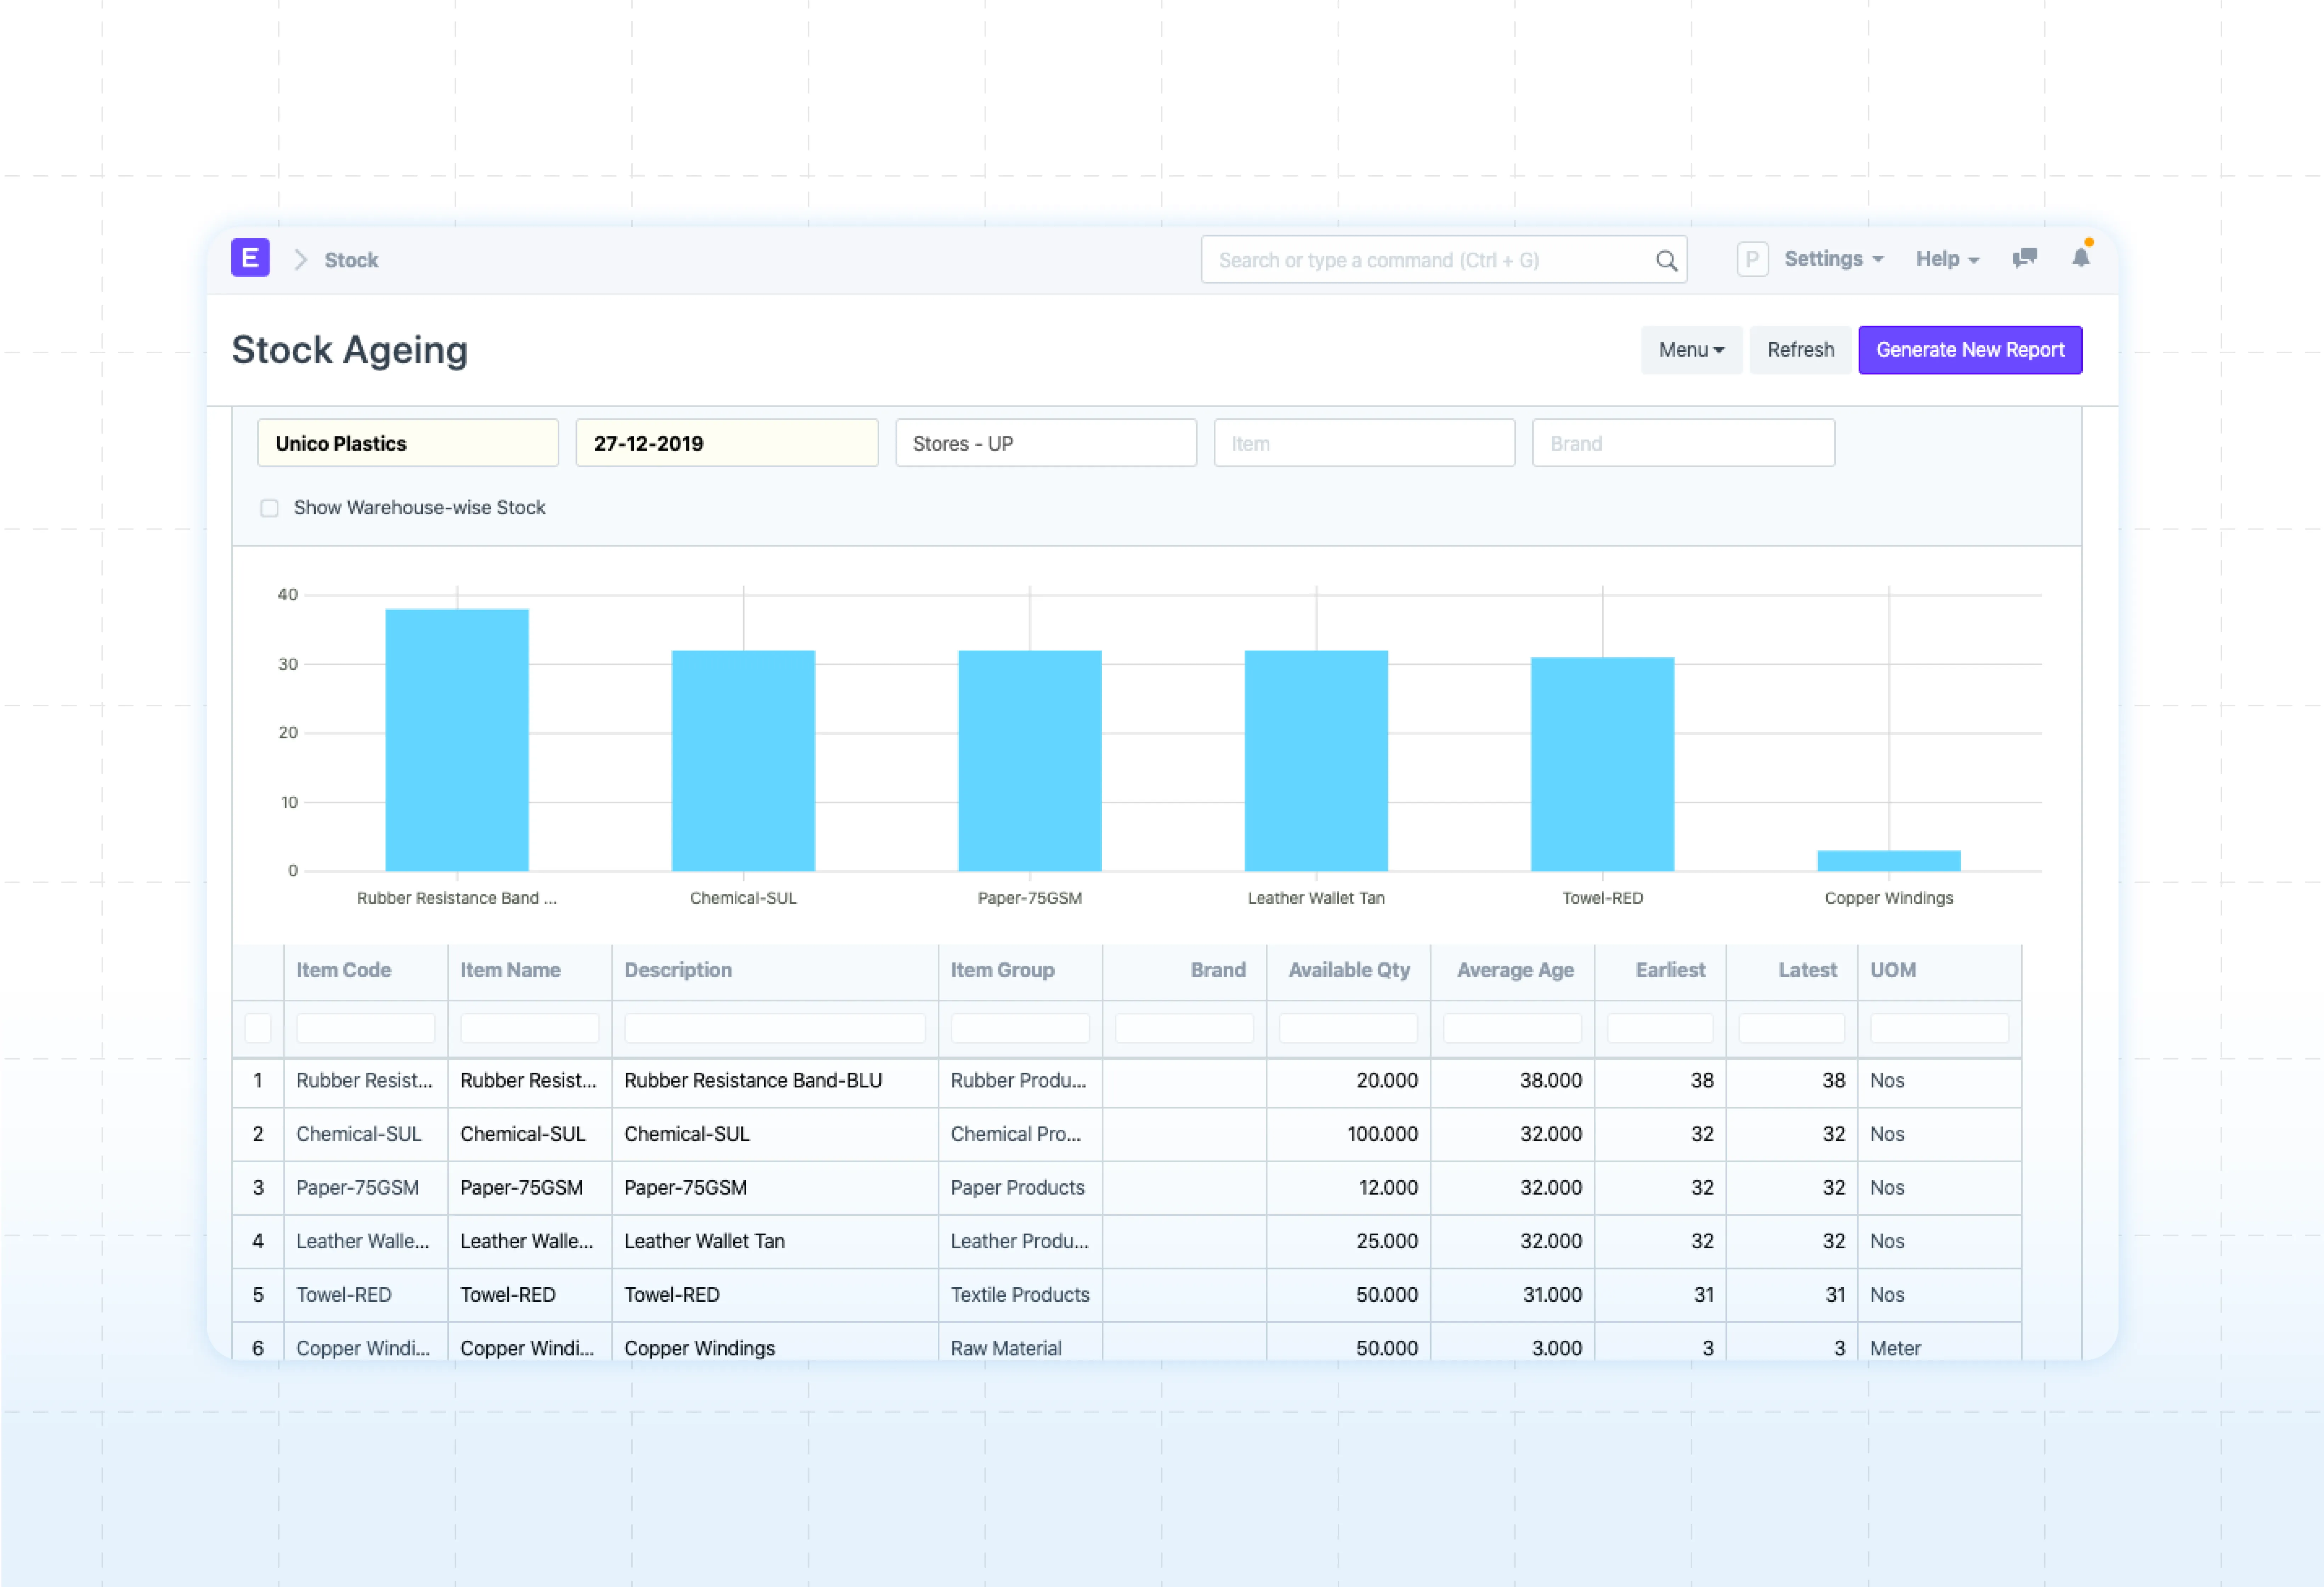Focus the Item filter field
The height and width of the screenshot is (1587, 2324).
[x=1364, y=443]
